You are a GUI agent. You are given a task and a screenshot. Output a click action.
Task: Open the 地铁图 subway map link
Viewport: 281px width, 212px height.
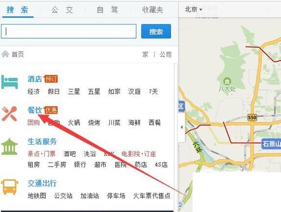(x=37, y=196)
